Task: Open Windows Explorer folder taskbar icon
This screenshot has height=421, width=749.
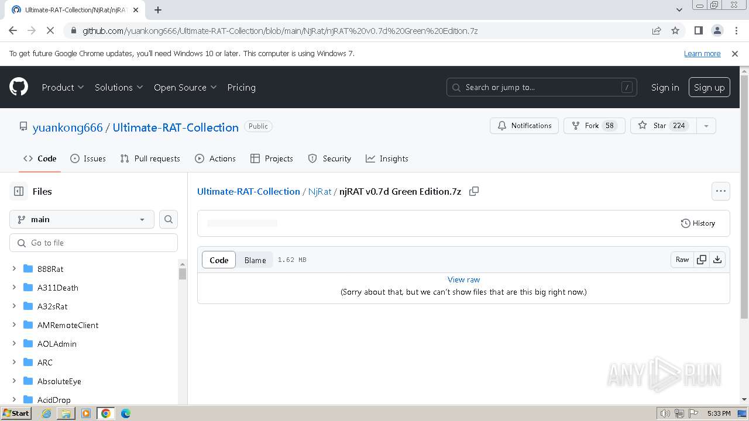Action: click(66, 413)
